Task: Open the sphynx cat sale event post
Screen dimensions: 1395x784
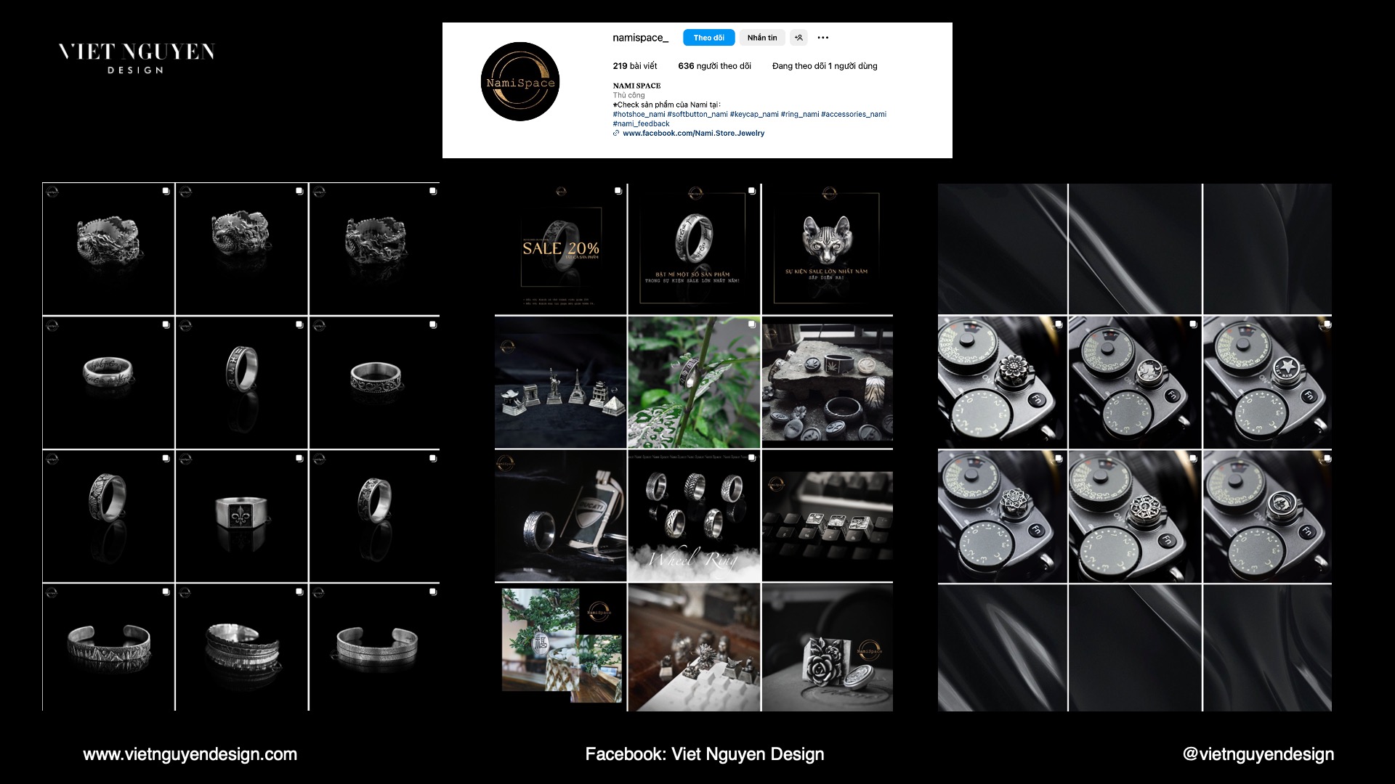Action: [x=828, y=249]
